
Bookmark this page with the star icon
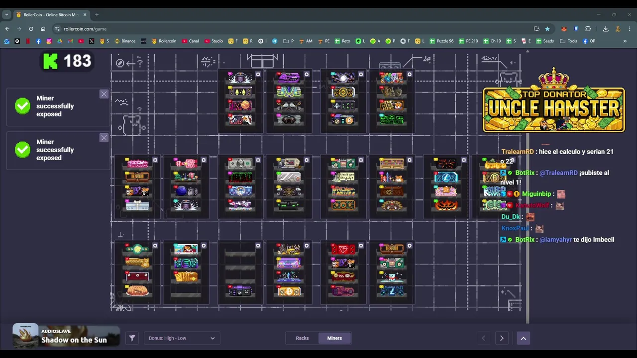pyautogui.click(x=547, y=29)
